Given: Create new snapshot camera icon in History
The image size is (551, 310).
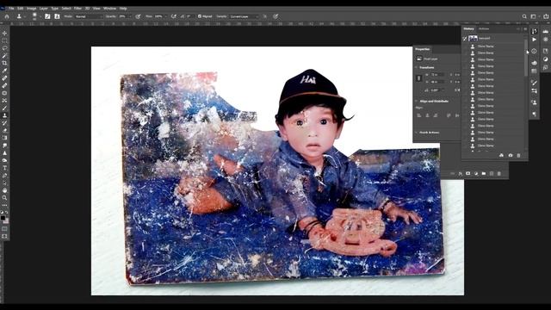Looking at the screenshot, I should tap(511, 155).
